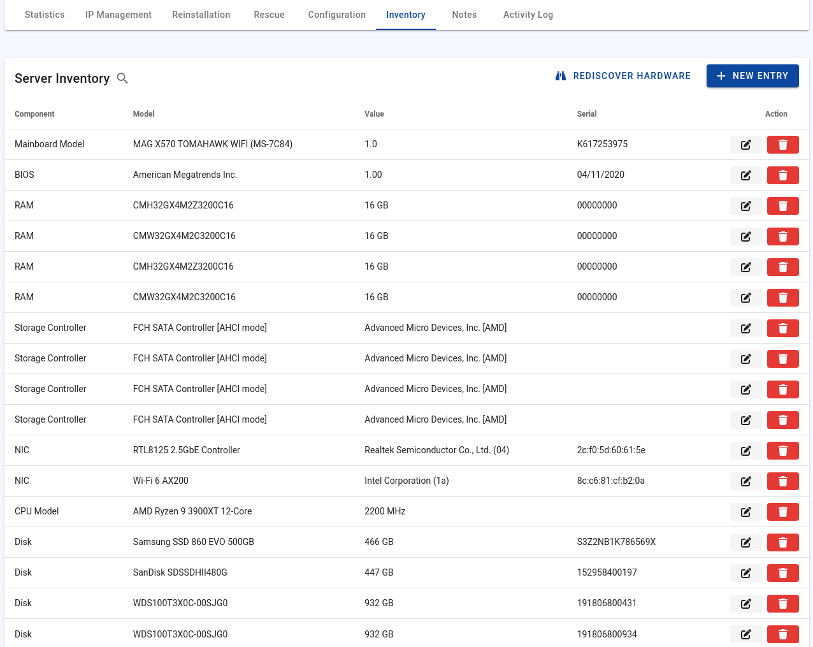
Task: Select the Realtek Semiconductor Co., Ltd. (04) cell
Action: 437,450
